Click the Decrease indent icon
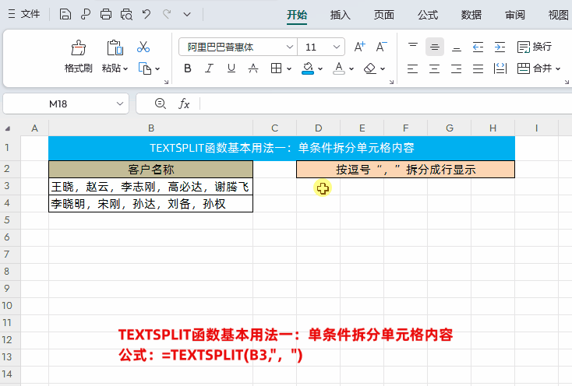The width and height of the screenshot is (572, 386). [478, 47]
